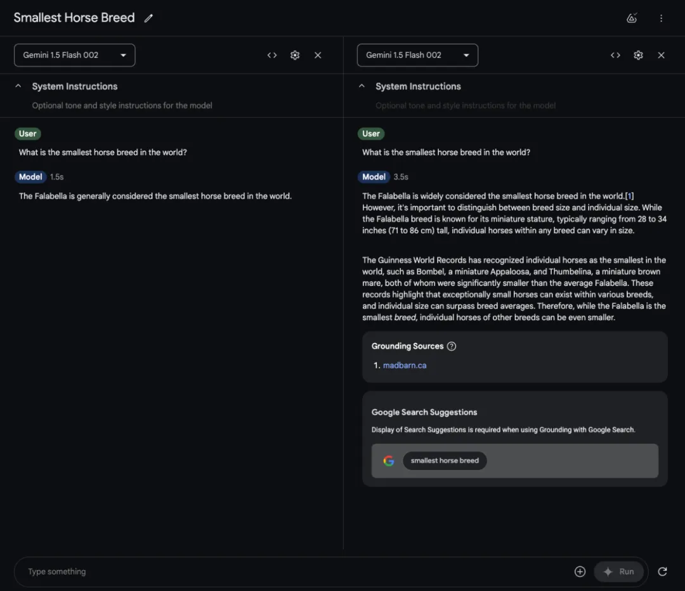This screenshot has height=591, width=685.
Task: Open the three-dot overflow menu
Action: [661, 18]
